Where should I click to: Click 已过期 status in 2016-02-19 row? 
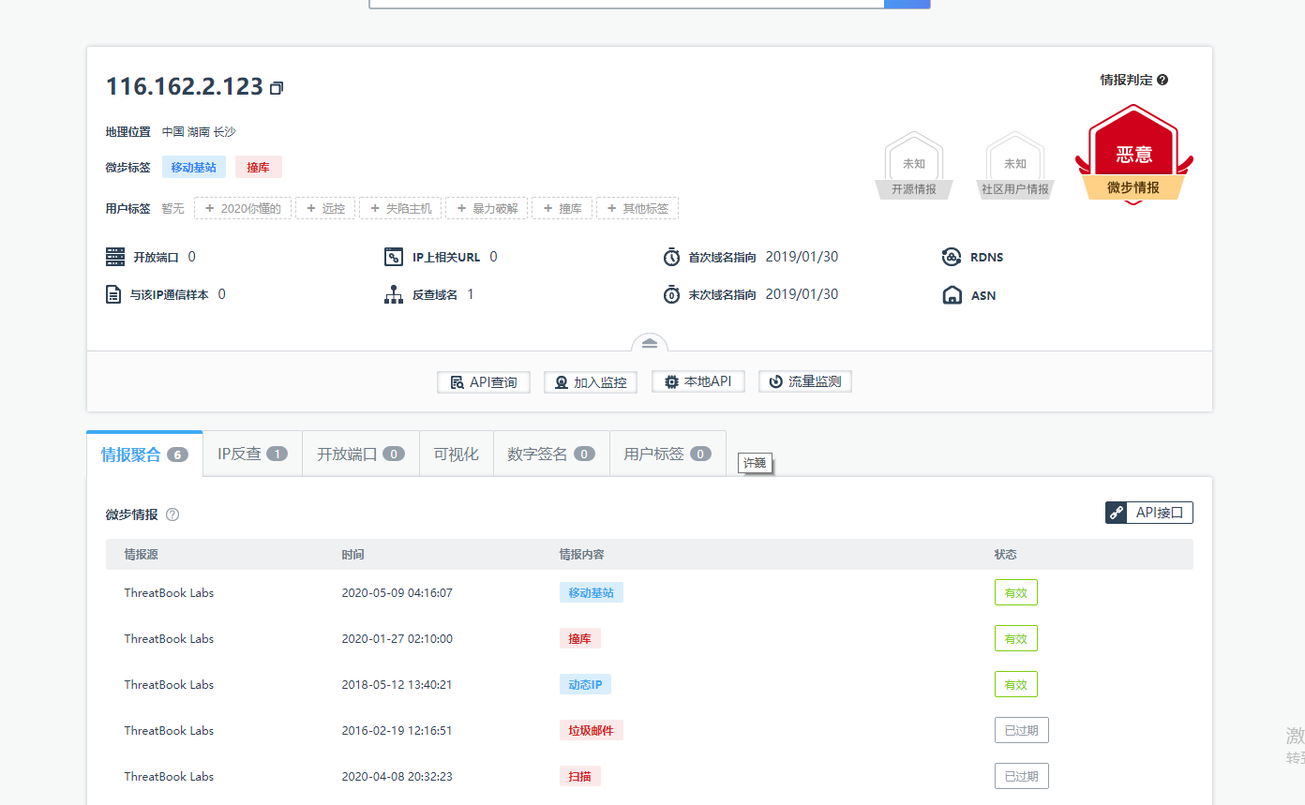pos(1022,730)
